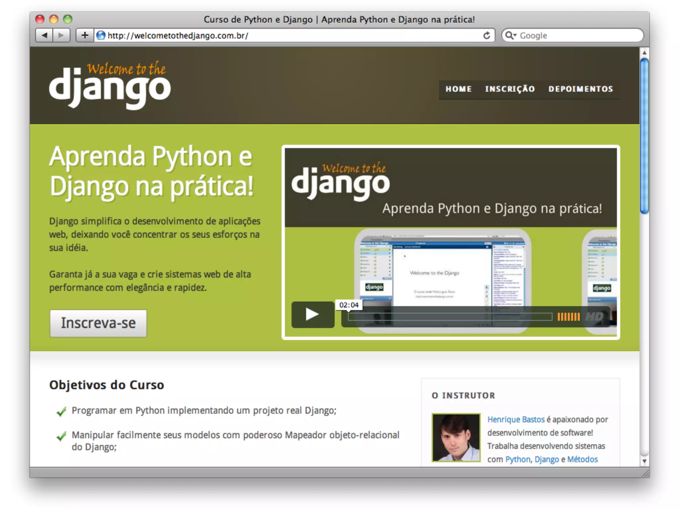Open the HOME menu item
The image size is (680, 510).
[459, 89]
